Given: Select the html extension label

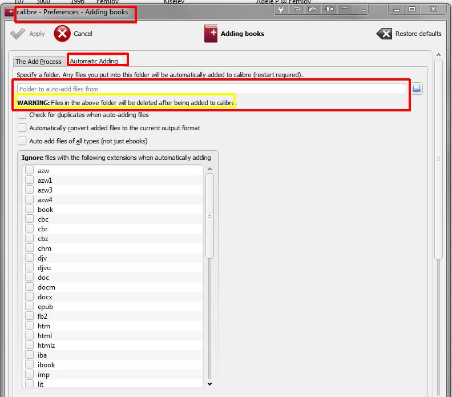Looking at the screenshot, I should coord(45,336).
